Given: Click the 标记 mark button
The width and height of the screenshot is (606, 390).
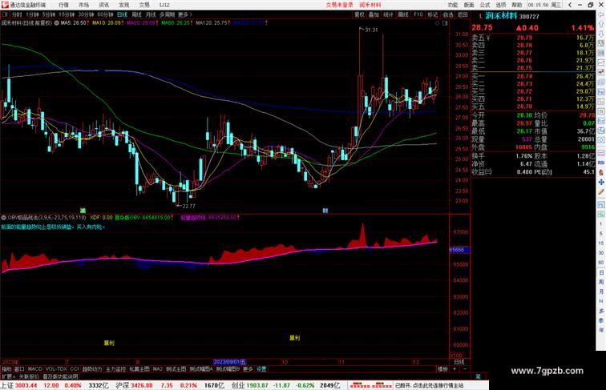Looking at the screenshot, I should 433,14.
